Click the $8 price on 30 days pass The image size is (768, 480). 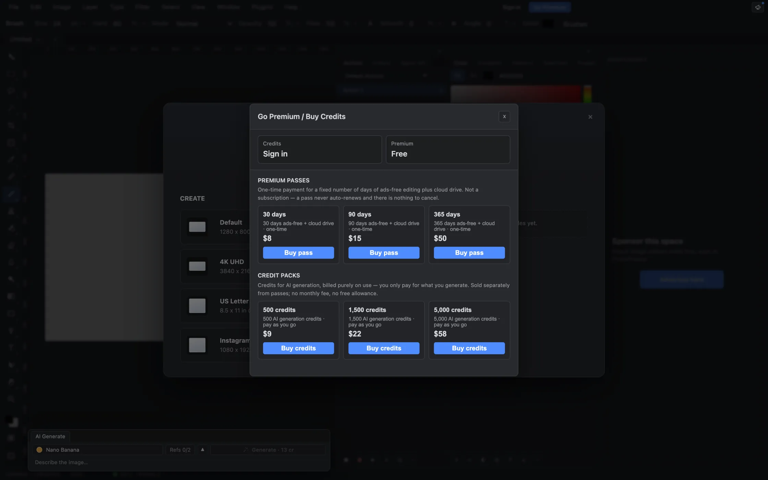point(267,238)
